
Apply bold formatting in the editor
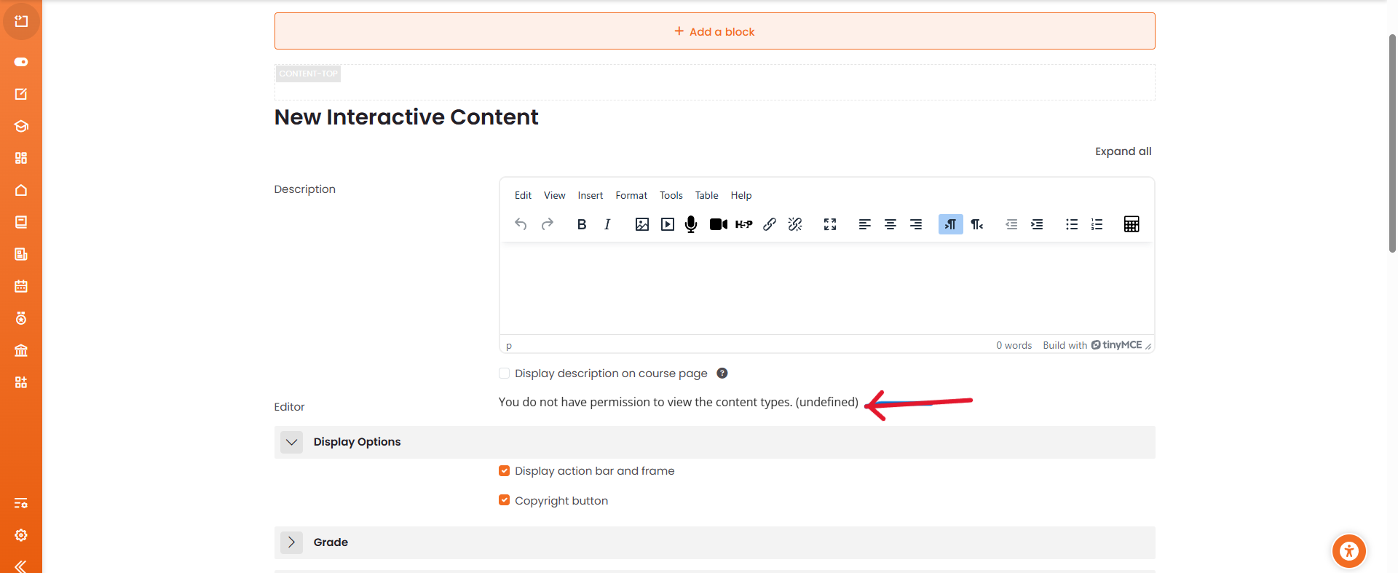click(581, 224)
